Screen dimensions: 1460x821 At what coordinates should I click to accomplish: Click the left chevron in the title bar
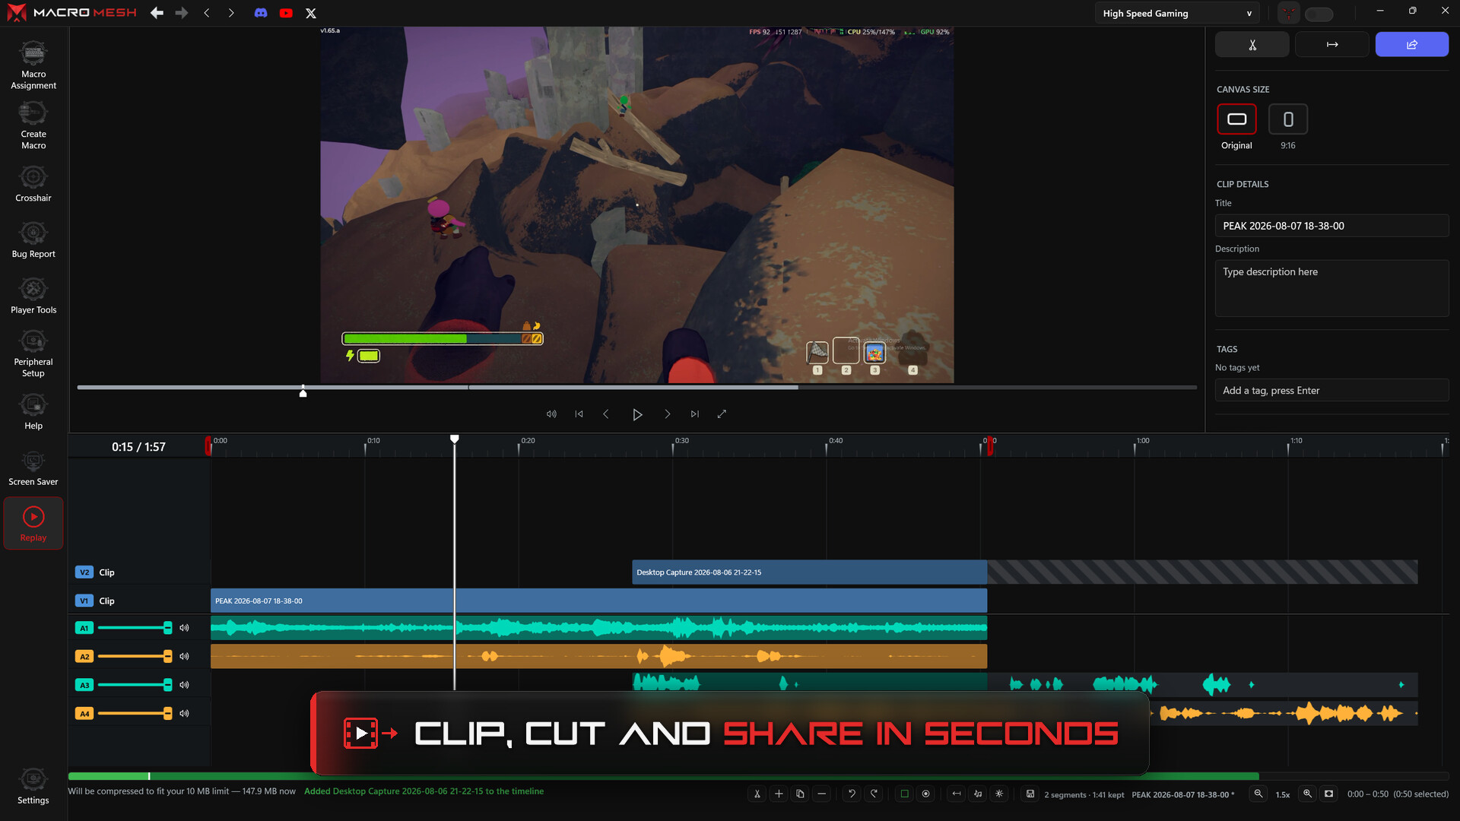[207, 13]
